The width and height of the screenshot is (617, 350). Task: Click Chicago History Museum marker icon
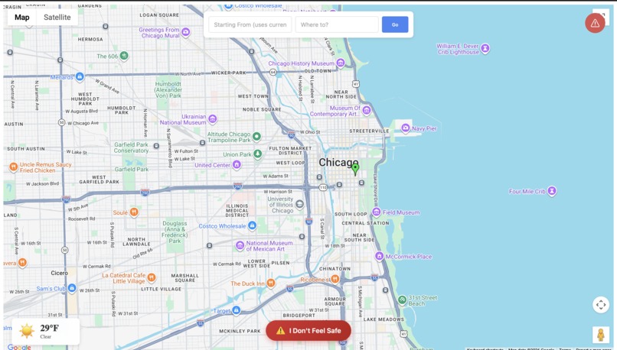point(341,63)
